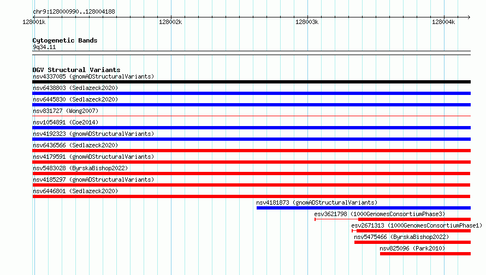This screenshot has width=486, height=275.
Task: Click the red bar under nsv5483028
Action: 251,174
